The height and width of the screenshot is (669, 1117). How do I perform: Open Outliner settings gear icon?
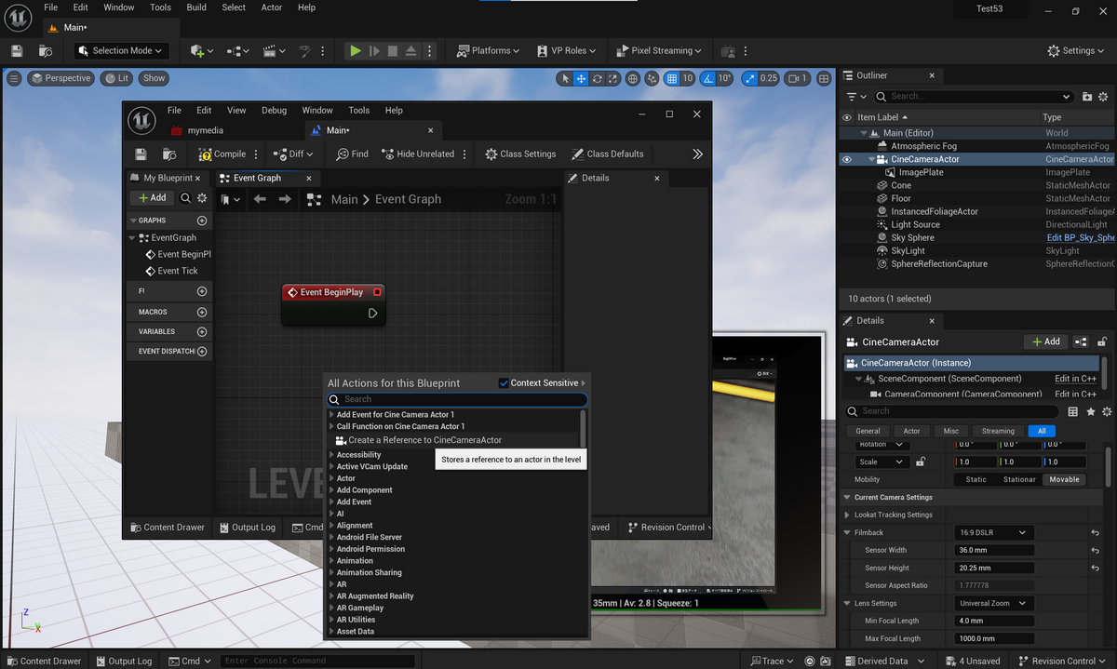1104,96
